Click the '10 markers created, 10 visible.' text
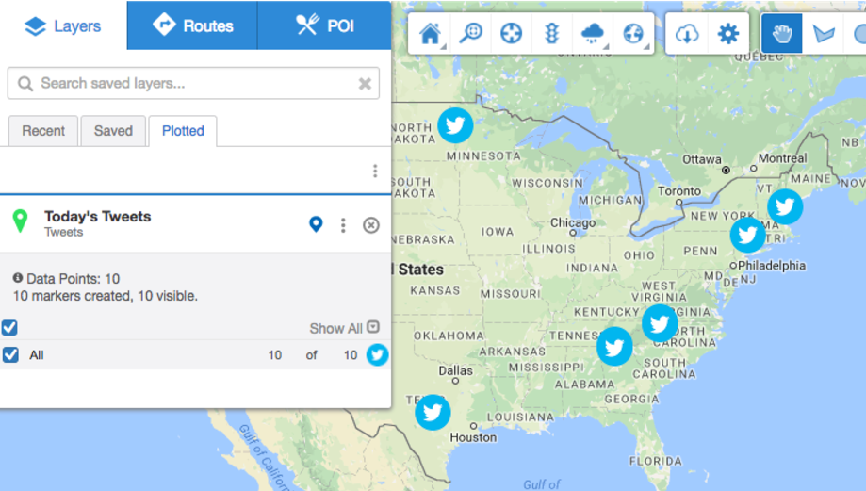This screenshot has width=866, height=491. coord(105,296)
